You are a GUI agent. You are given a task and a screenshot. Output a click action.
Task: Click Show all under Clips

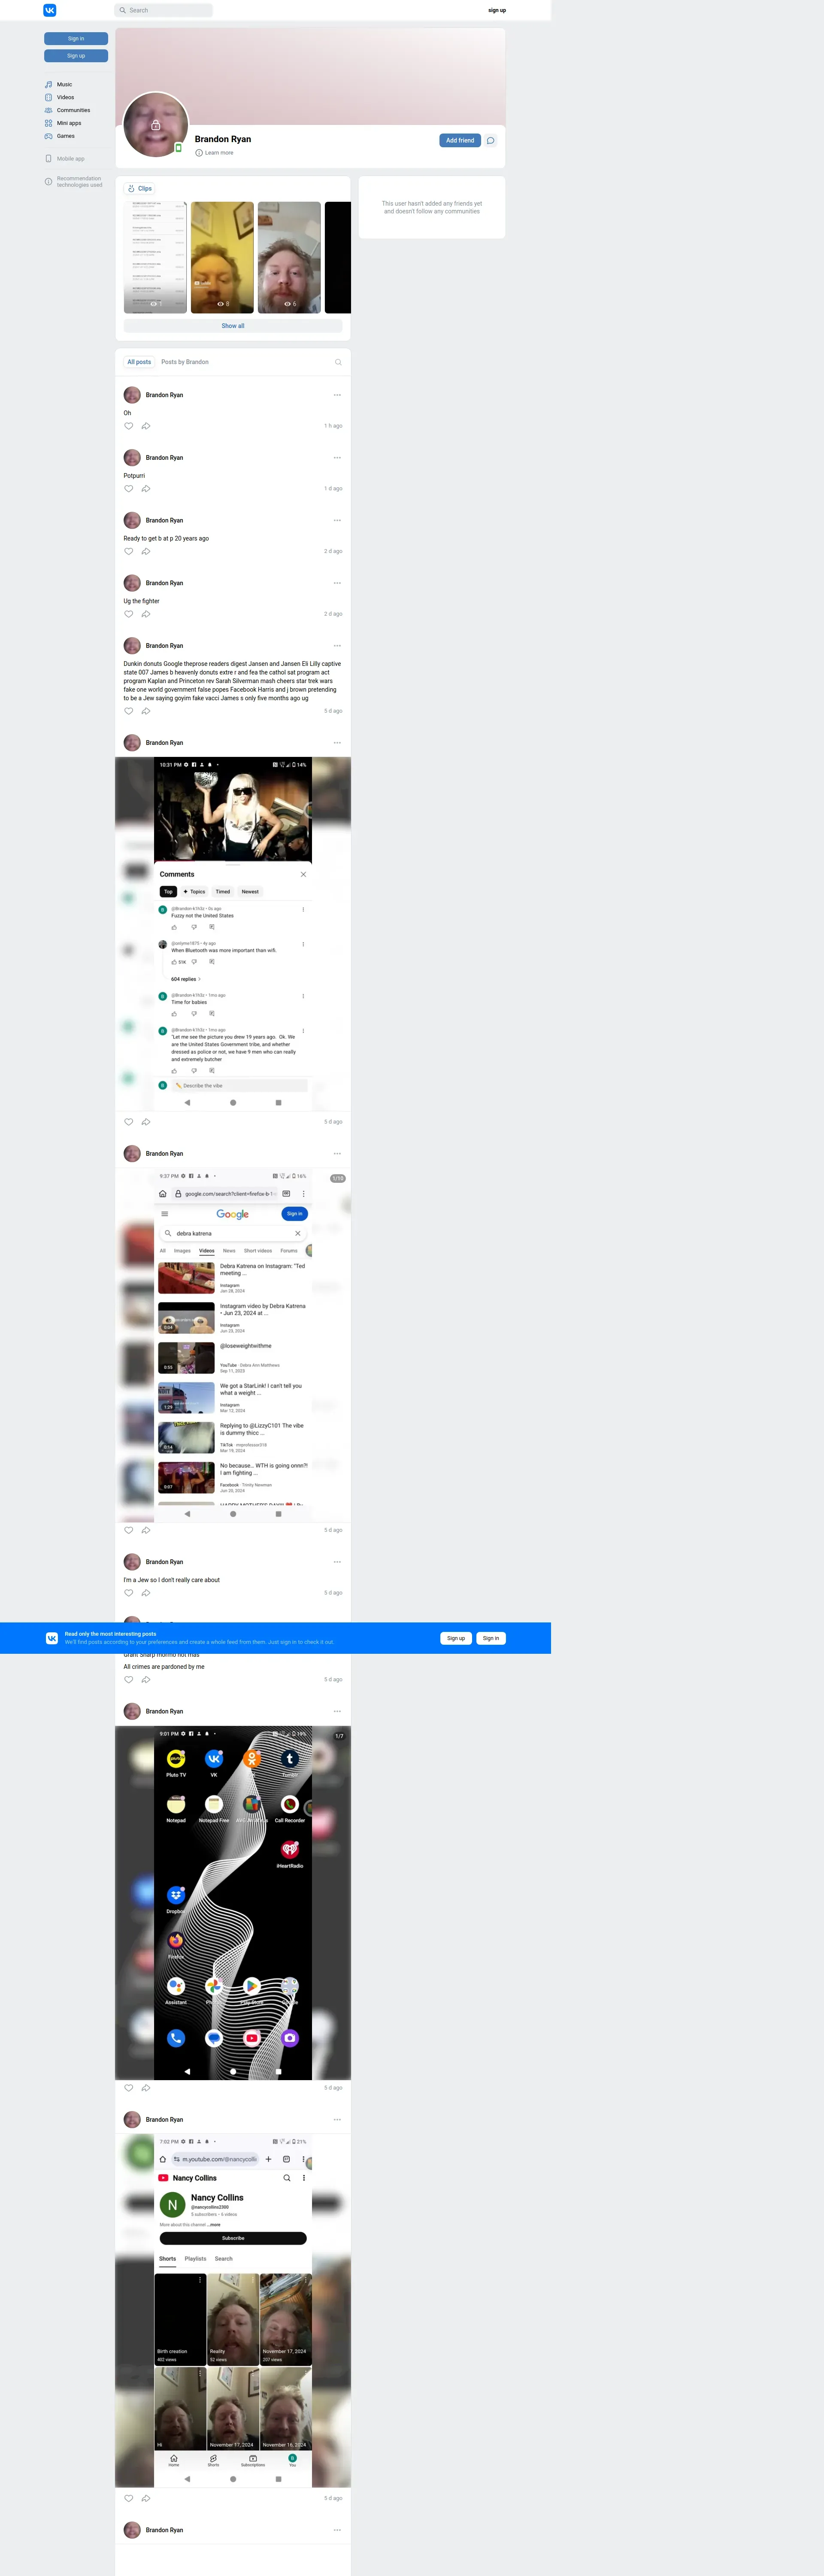click(x=233, y=326)
